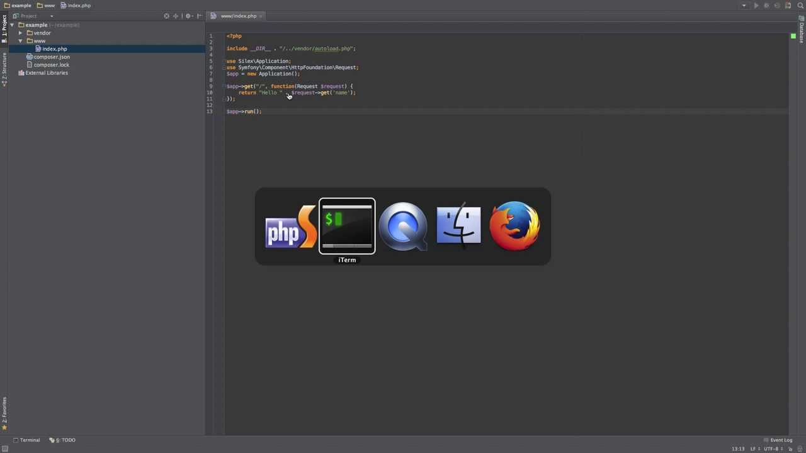Select External Libraries in the project tree

47,73
